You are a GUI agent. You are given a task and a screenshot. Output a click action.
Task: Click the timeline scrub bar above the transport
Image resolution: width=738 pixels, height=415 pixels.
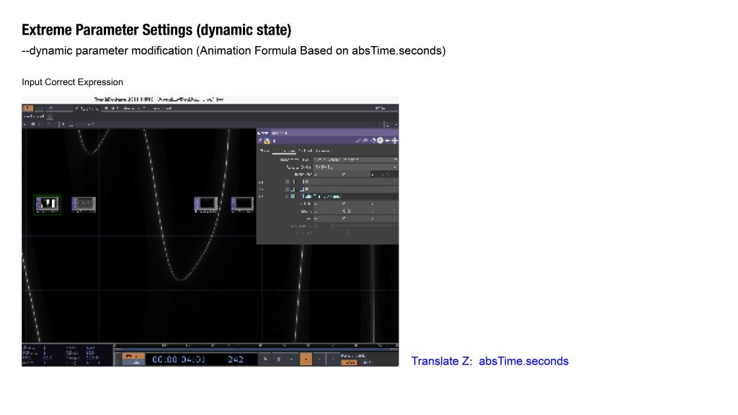point(257,349)
